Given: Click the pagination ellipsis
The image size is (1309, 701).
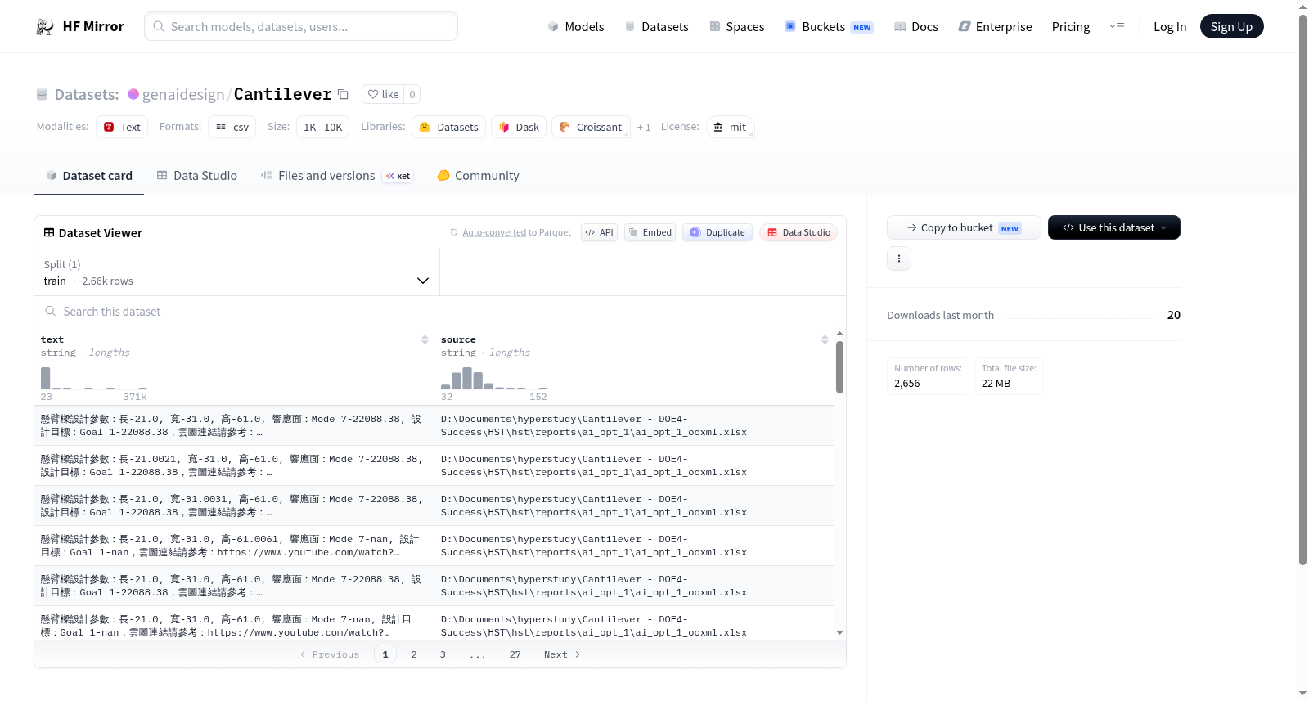Looking at the screenshot, I should (478, 655).
